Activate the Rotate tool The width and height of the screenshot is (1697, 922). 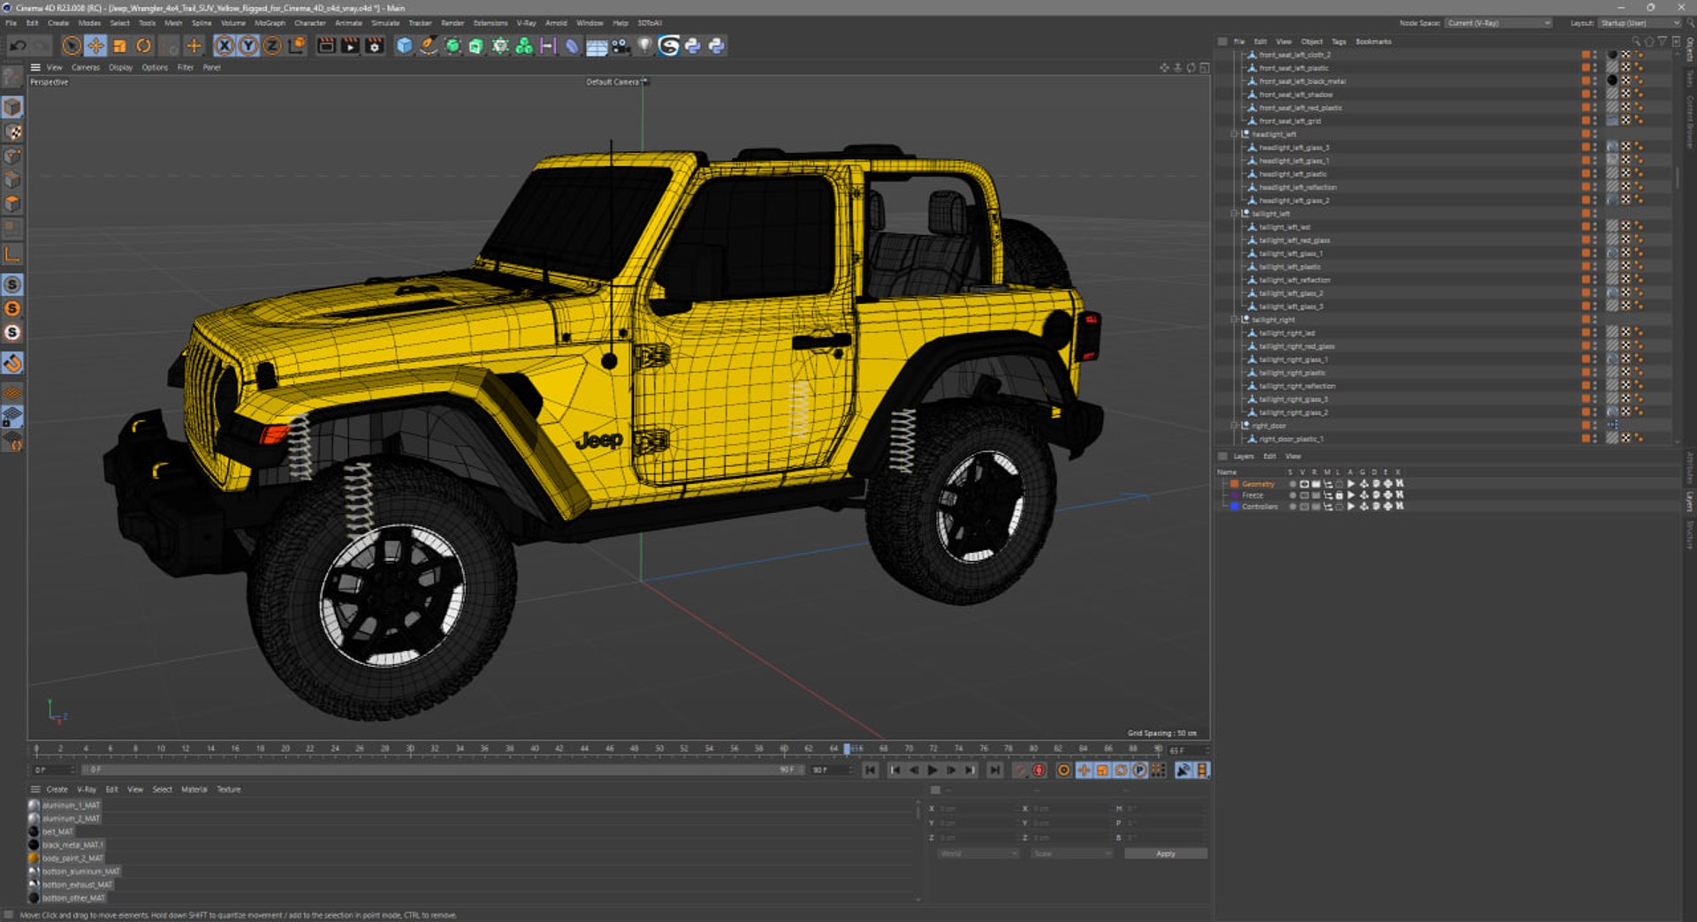[143, 46]
